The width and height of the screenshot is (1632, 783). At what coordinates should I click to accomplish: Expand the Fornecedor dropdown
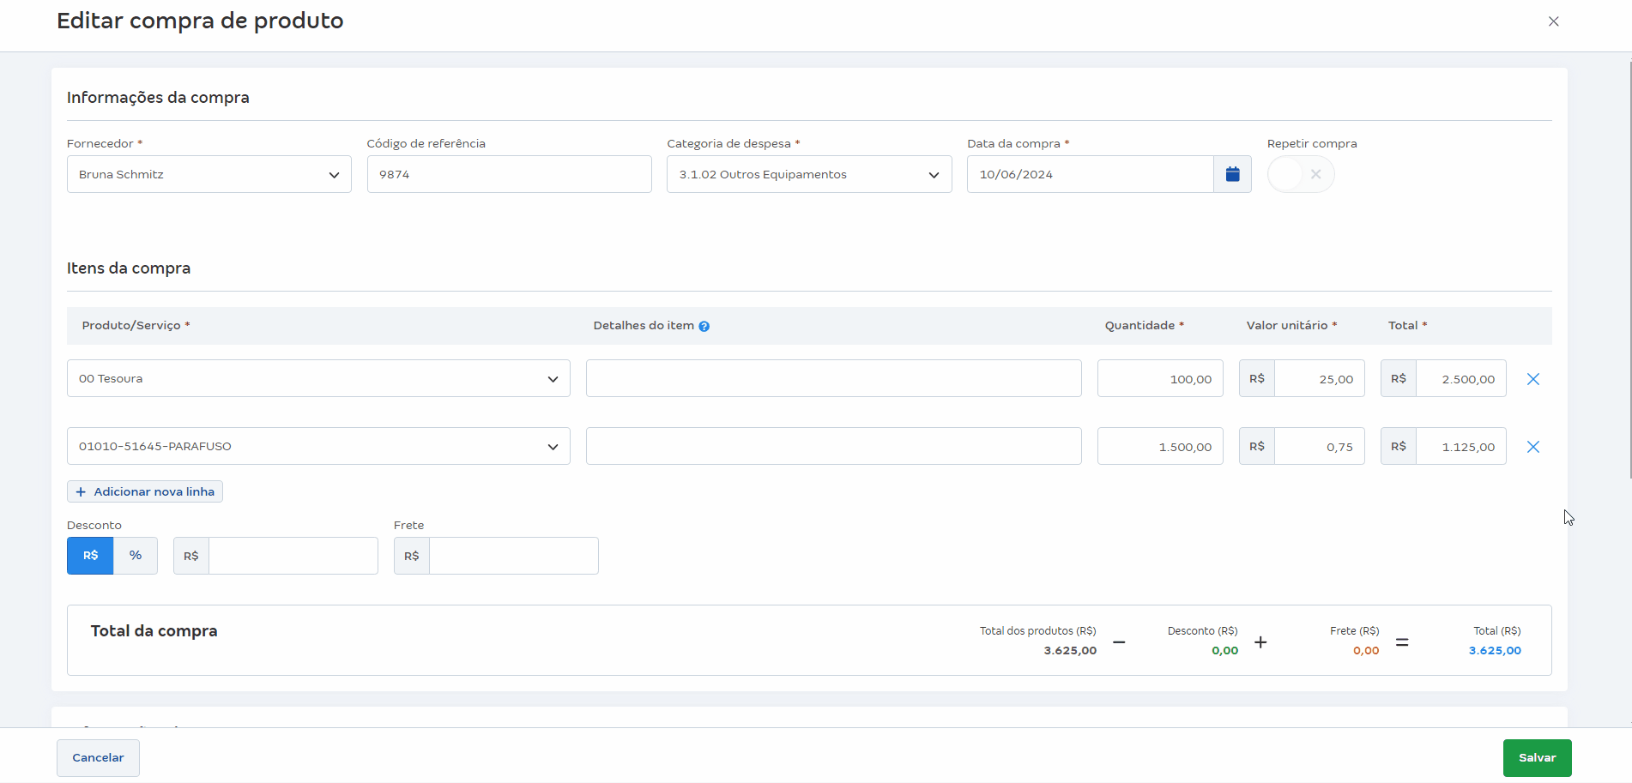click(x=209, y=174)
